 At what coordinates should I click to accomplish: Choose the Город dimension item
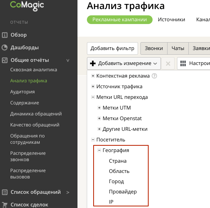coord(116,182)
